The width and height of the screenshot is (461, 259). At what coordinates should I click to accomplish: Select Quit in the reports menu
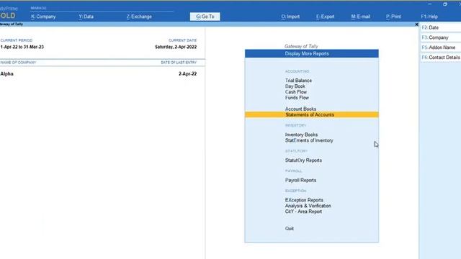point(290,229)
